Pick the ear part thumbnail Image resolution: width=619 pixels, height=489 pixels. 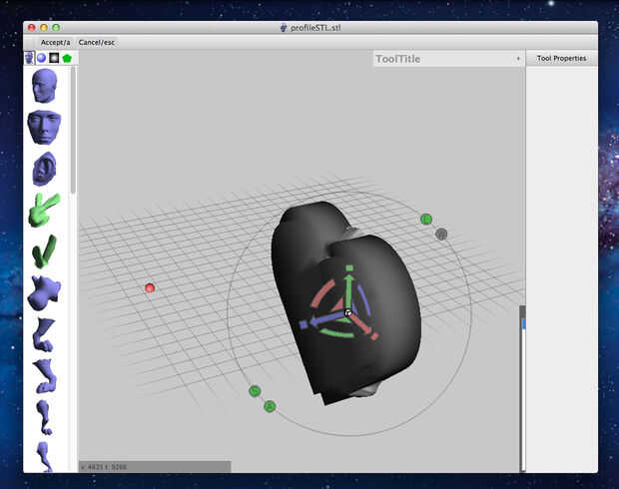(x=44, y=169)
